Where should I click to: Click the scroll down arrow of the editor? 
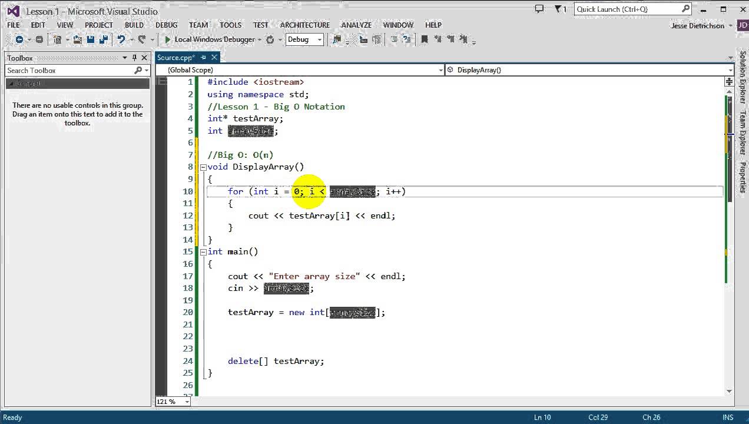coord(729,391)
